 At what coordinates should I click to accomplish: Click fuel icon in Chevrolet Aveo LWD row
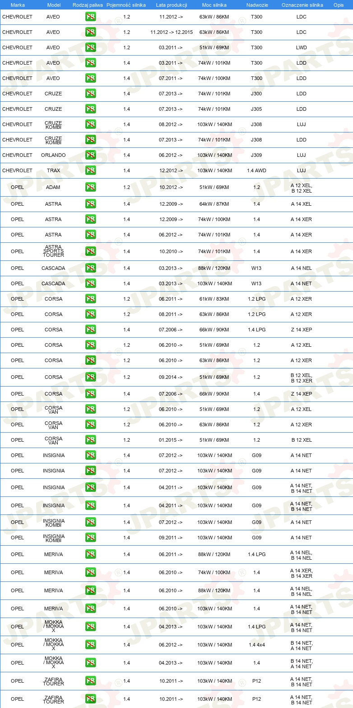90,47
